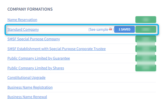
Task: Go to Business Name Registration
Action: (30, 87)
